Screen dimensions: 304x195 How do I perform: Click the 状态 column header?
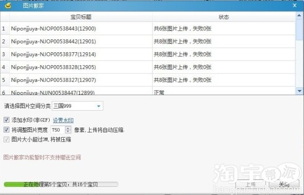[x=224, y=17]
